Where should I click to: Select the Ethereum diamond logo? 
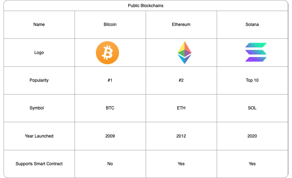pyautogui.click(x=184, y=53)
